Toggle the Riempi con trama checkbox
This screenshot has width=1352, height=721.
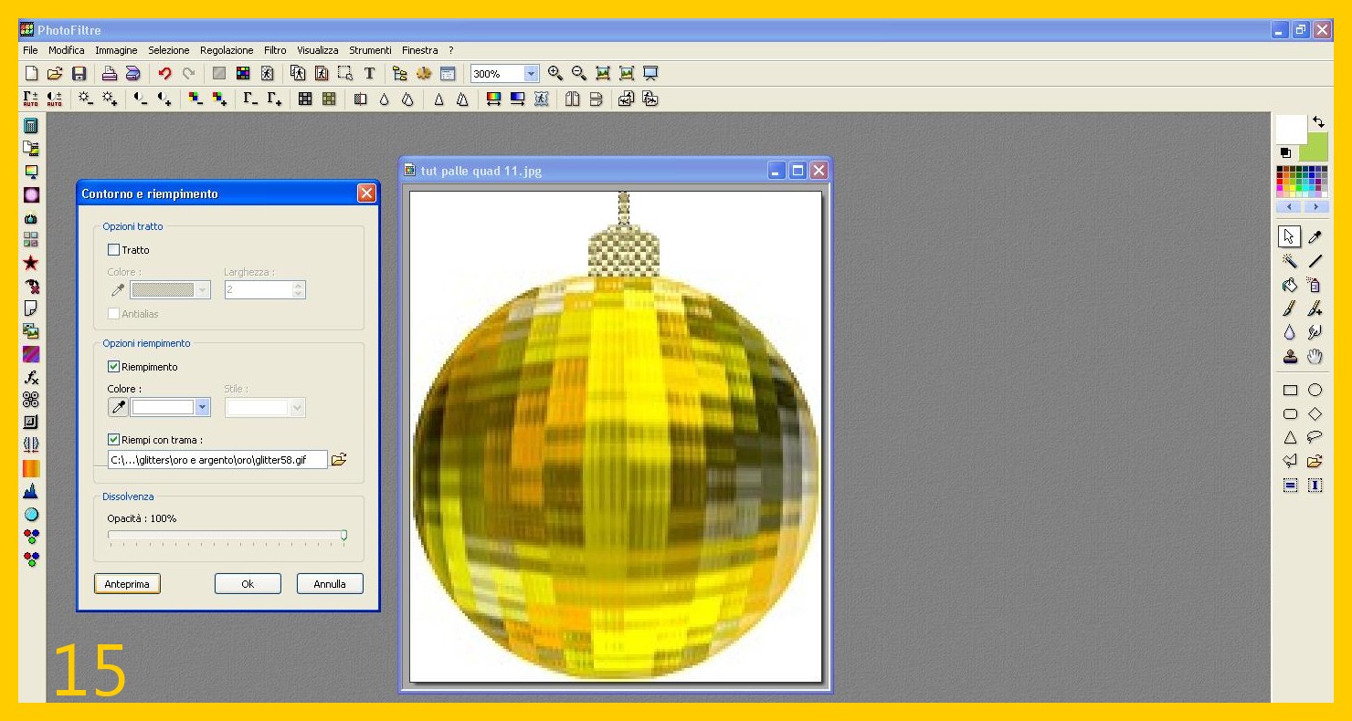(x=114, y=440)
